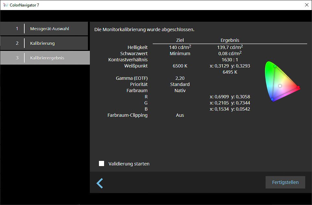Click the result brightness value 139,7 cd/m²
Screen dimensions: 312x205
230,47
